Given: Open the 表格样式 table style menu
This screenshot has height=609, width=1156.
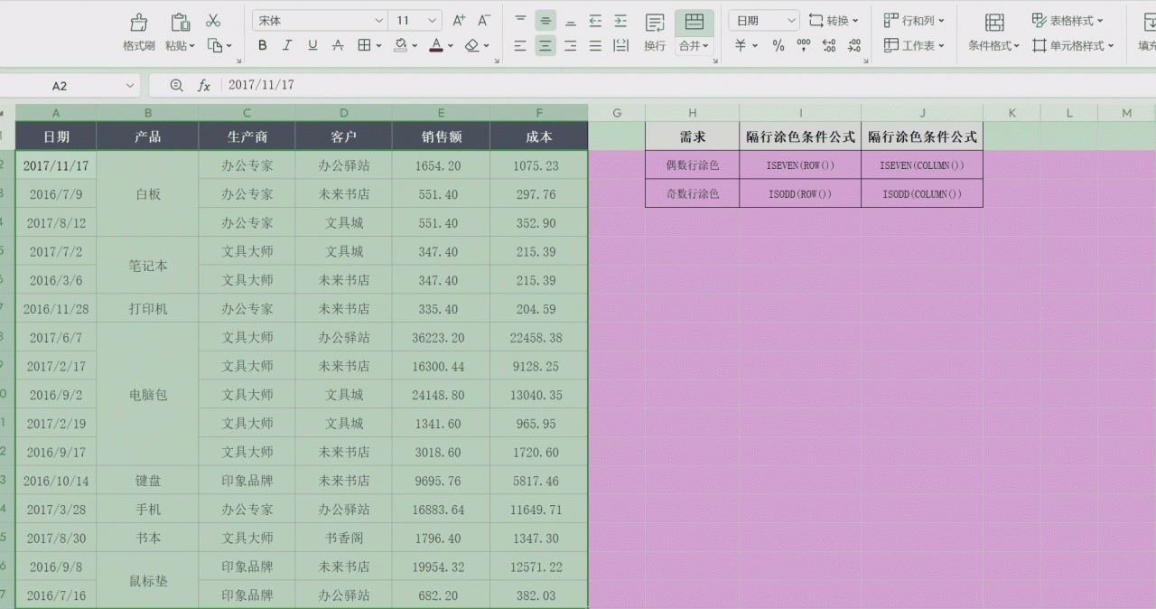Looking at the screenshot, I should click(1067, 20).
